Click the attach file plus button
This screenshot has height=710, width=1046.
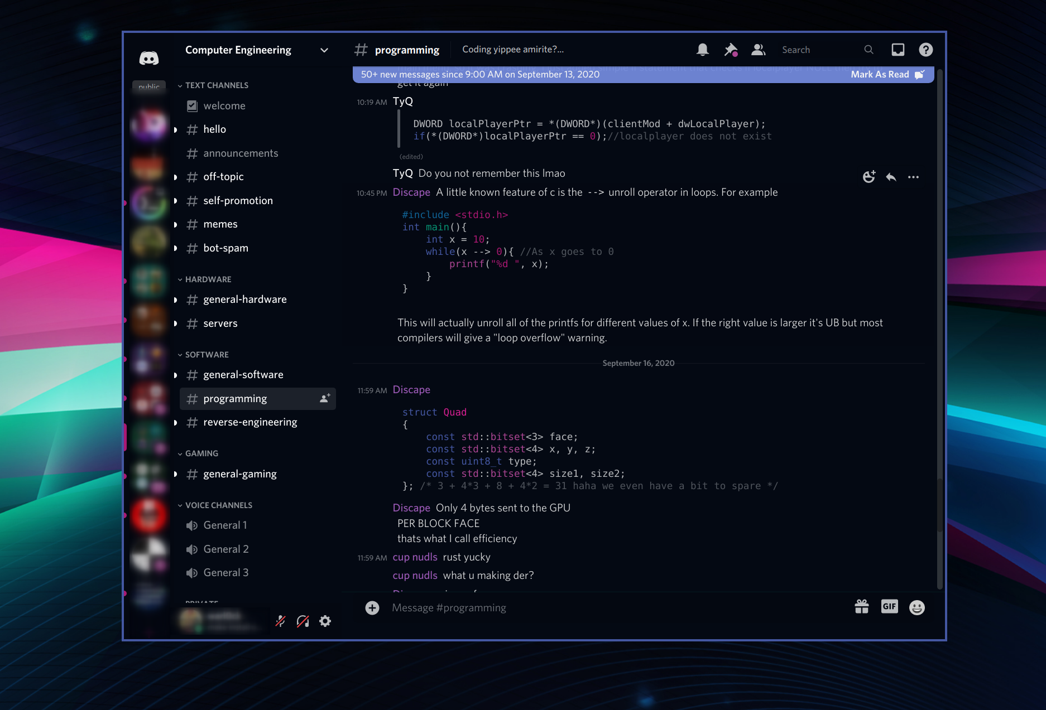tap(372, 607)
